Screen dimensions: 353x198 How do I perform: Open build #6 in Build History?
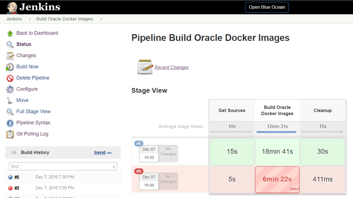(x=17, y=177)
